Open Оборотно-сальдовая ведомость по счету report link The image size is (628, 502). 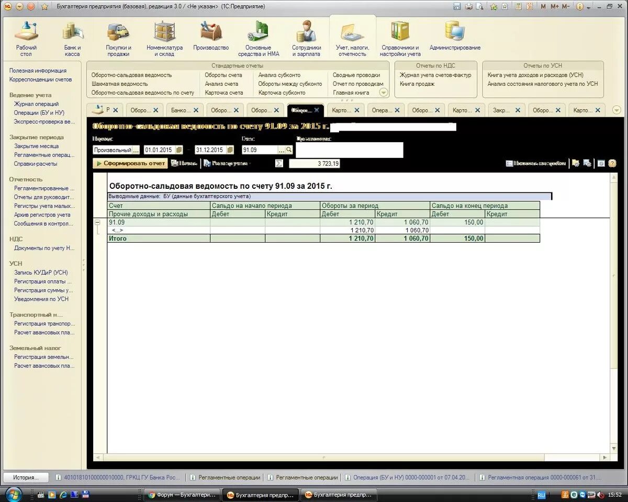143,93
